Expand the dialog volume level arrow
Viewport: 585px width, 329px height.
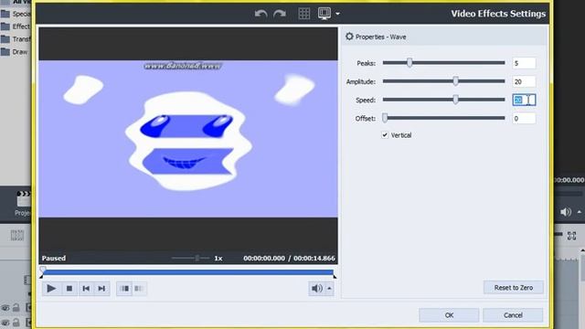click(329, 289)
